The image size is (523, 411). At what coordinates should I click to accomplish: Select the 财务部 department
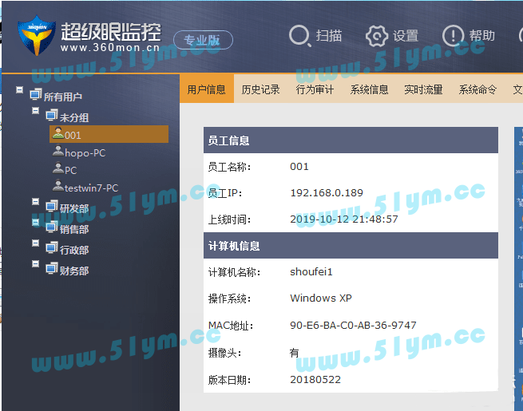74,271
